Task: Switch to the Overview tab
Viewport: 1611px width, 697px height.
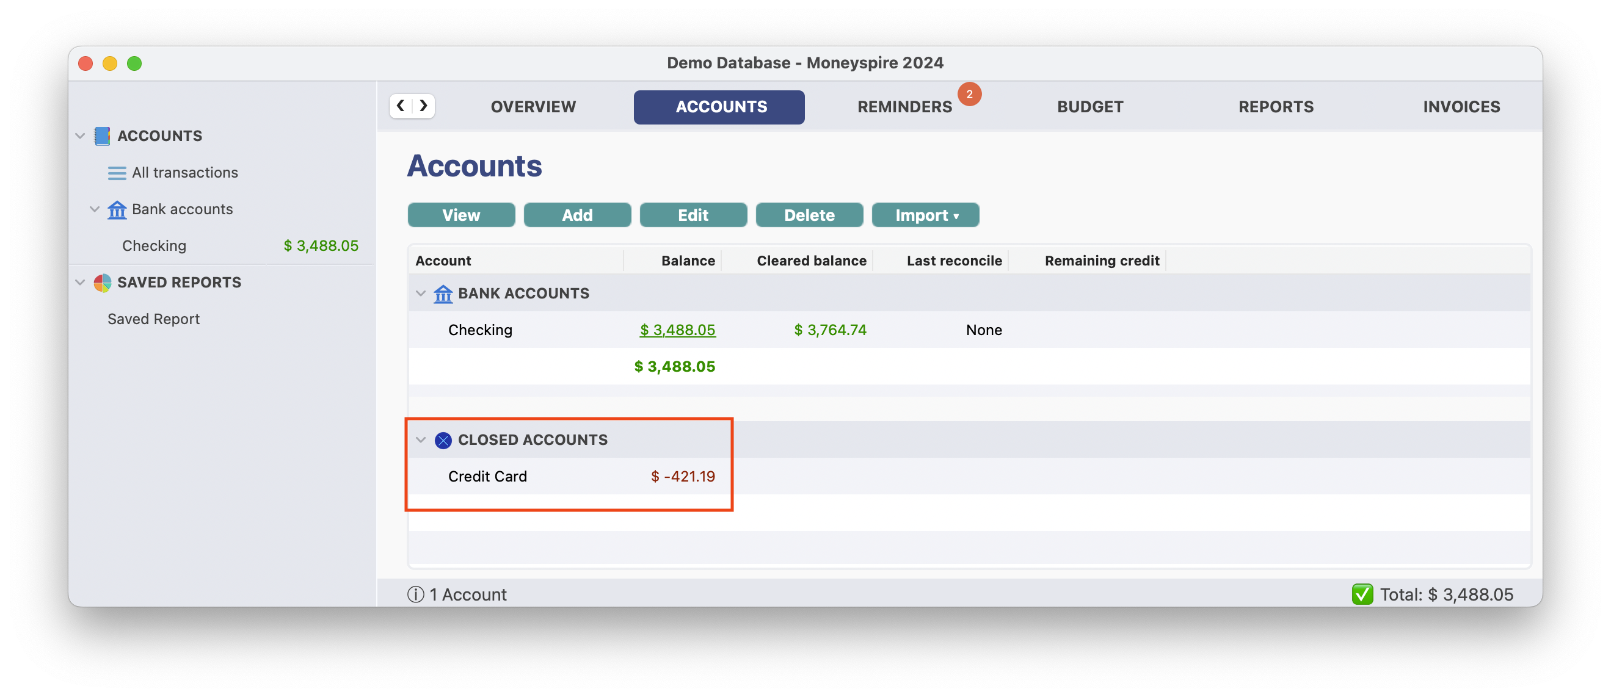Action: pyautogui.click(x=533, y=107)
